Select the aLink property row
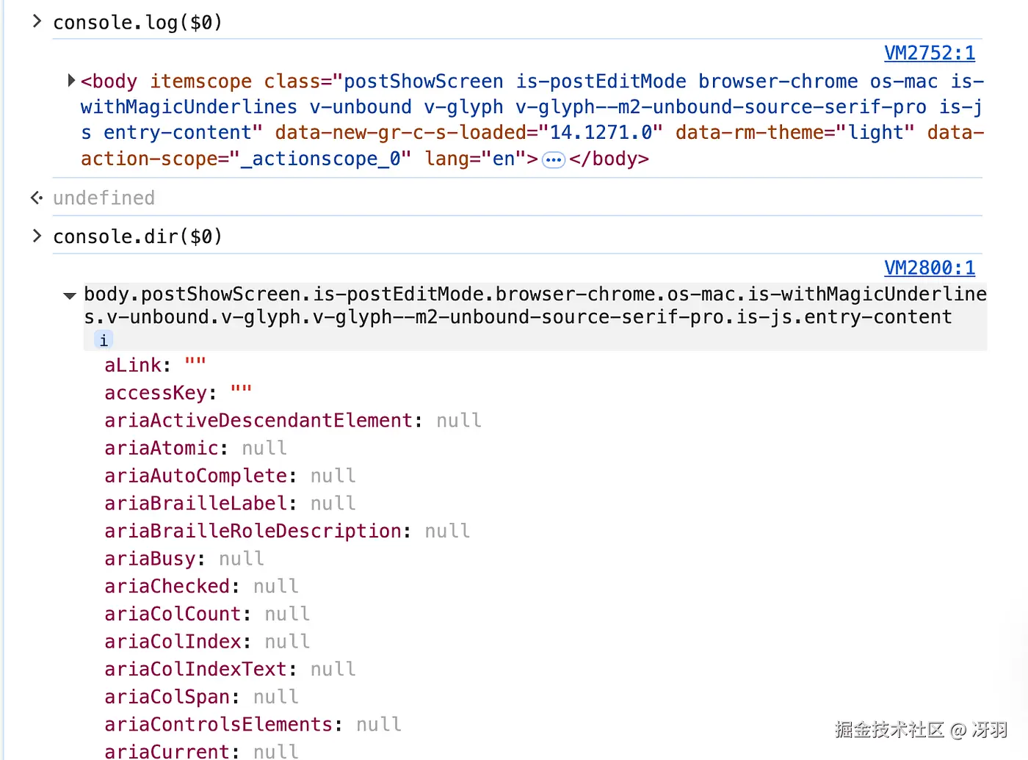 click(x=155, y=365)
